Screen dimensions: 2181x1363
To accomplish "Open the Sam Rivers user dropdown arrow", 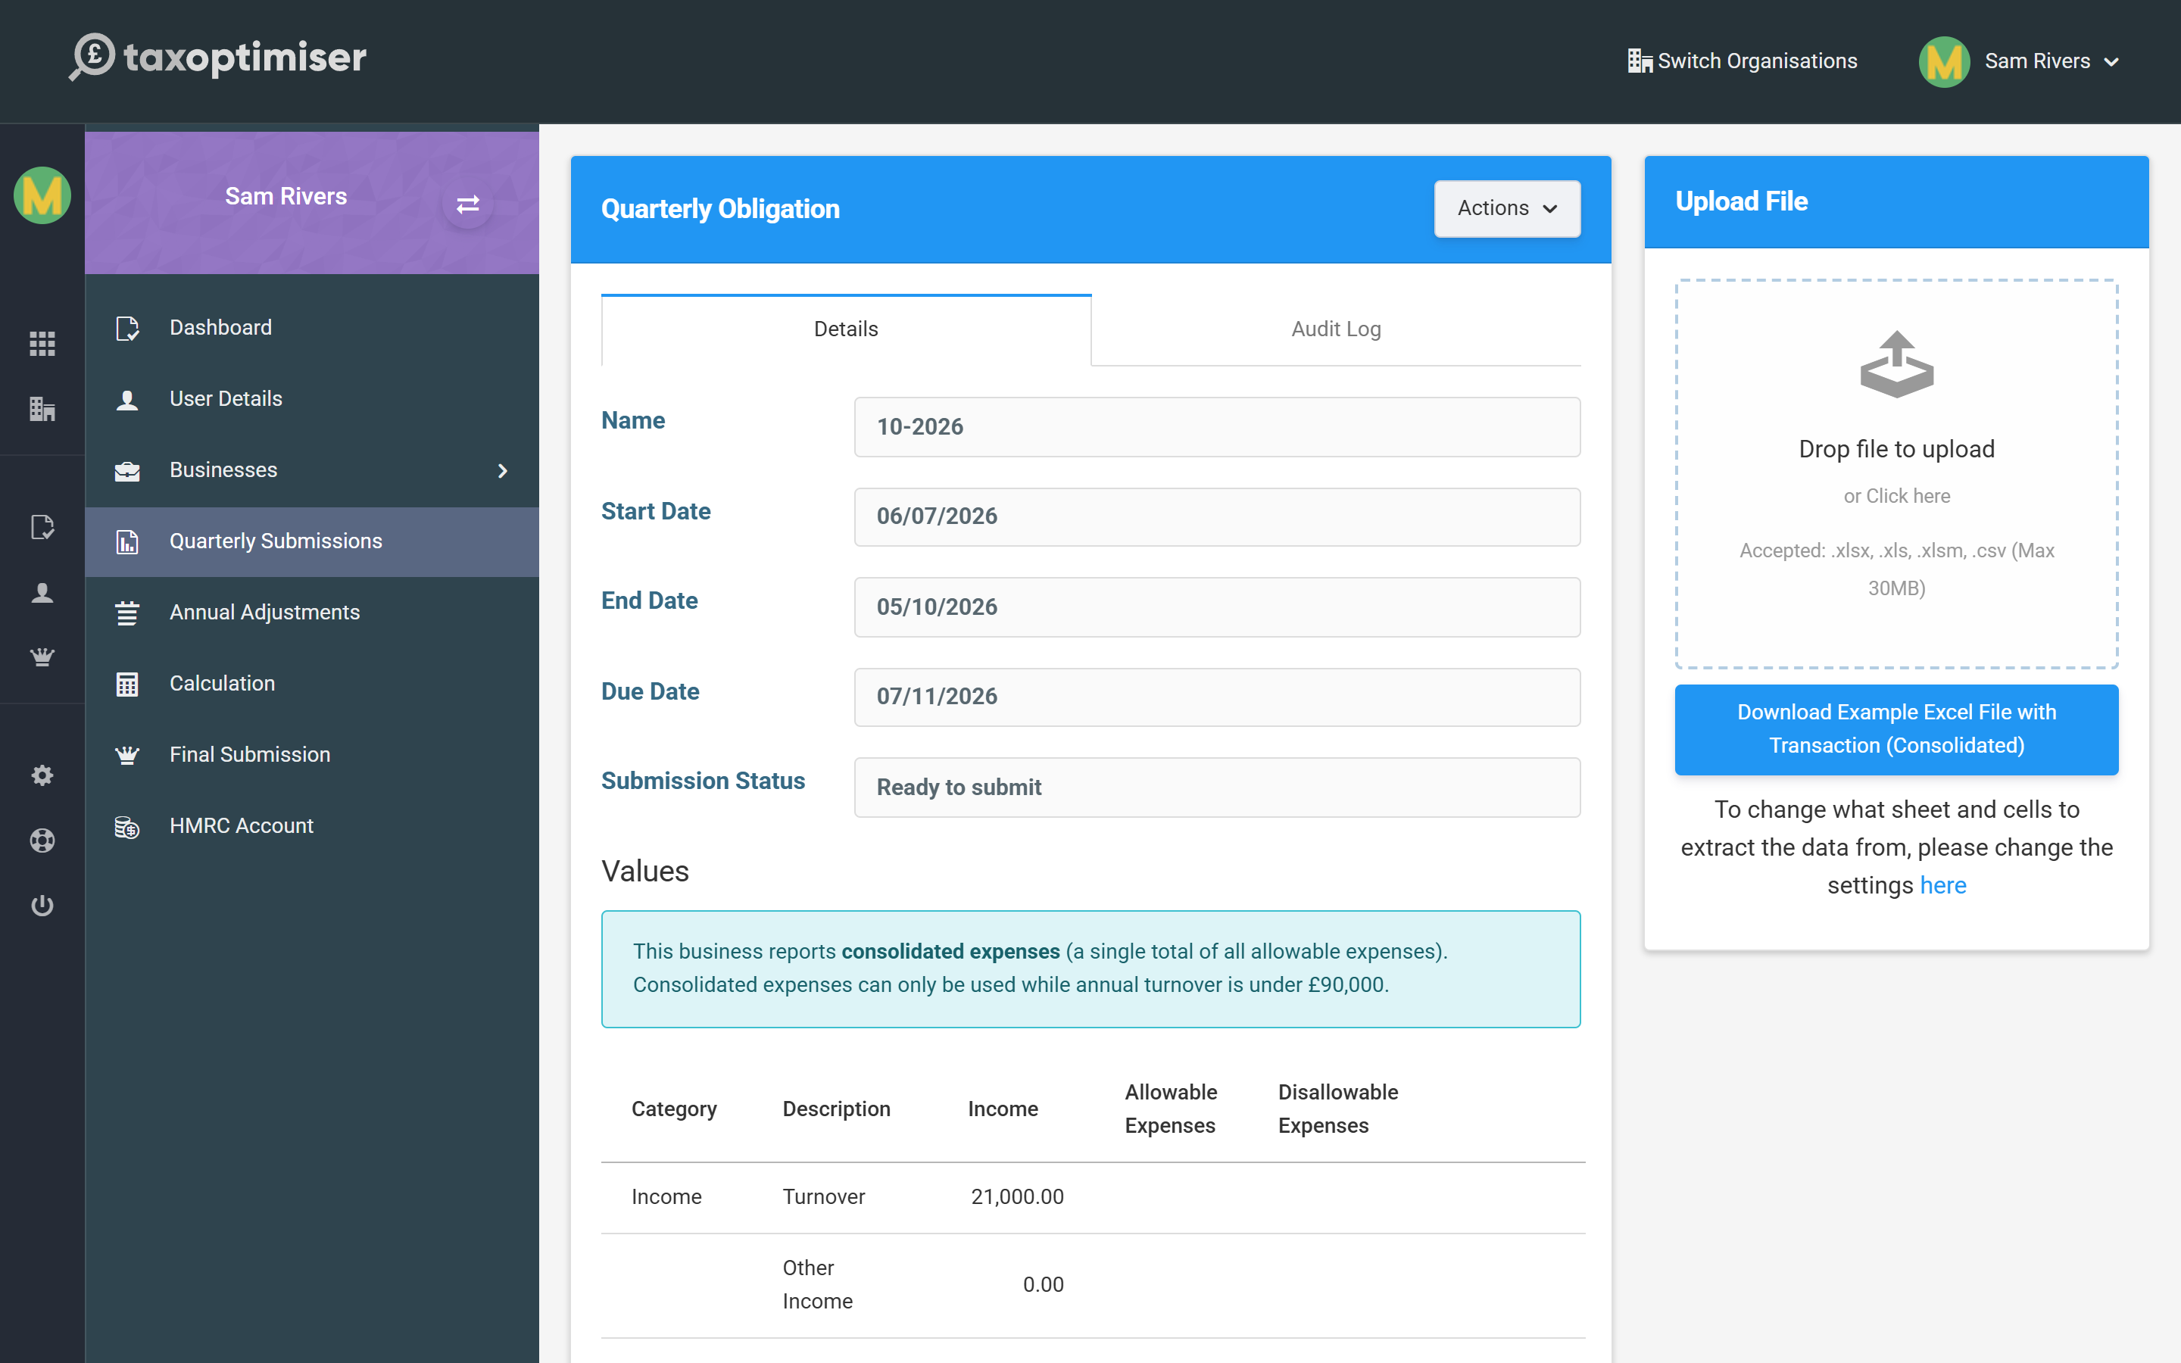I will coord(2111,62).
